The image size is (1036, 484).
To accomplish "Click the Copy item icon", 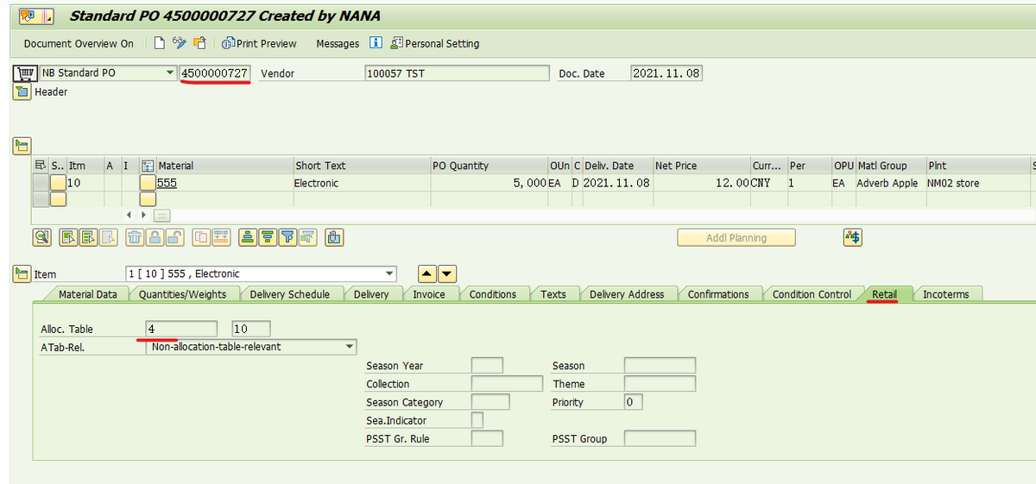I will [x=201, y=237].
